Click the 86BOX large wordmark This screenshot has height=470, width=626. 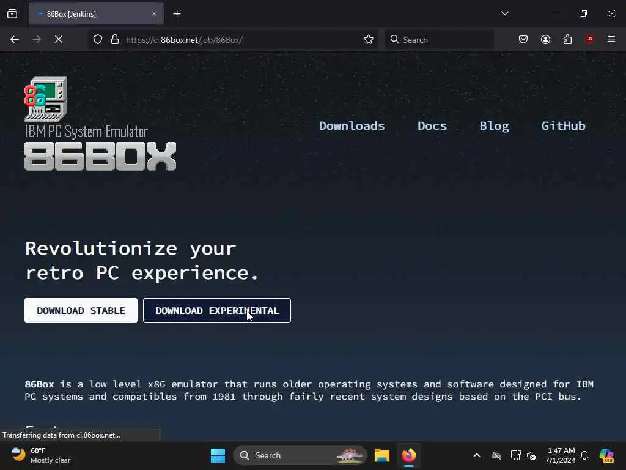pyautogui.click(x=100, y=156)
